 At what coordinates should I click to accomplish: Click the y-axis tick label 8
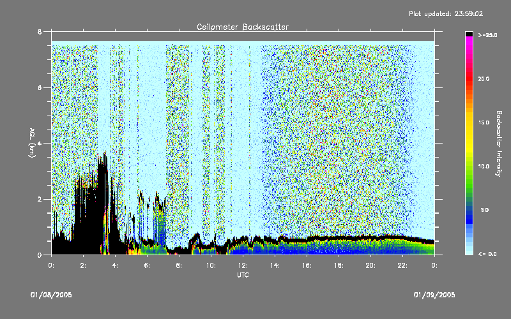[x=40, y=32]
